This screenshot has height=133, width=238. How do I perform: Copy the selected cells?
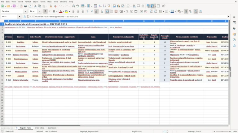coord(40,6)
